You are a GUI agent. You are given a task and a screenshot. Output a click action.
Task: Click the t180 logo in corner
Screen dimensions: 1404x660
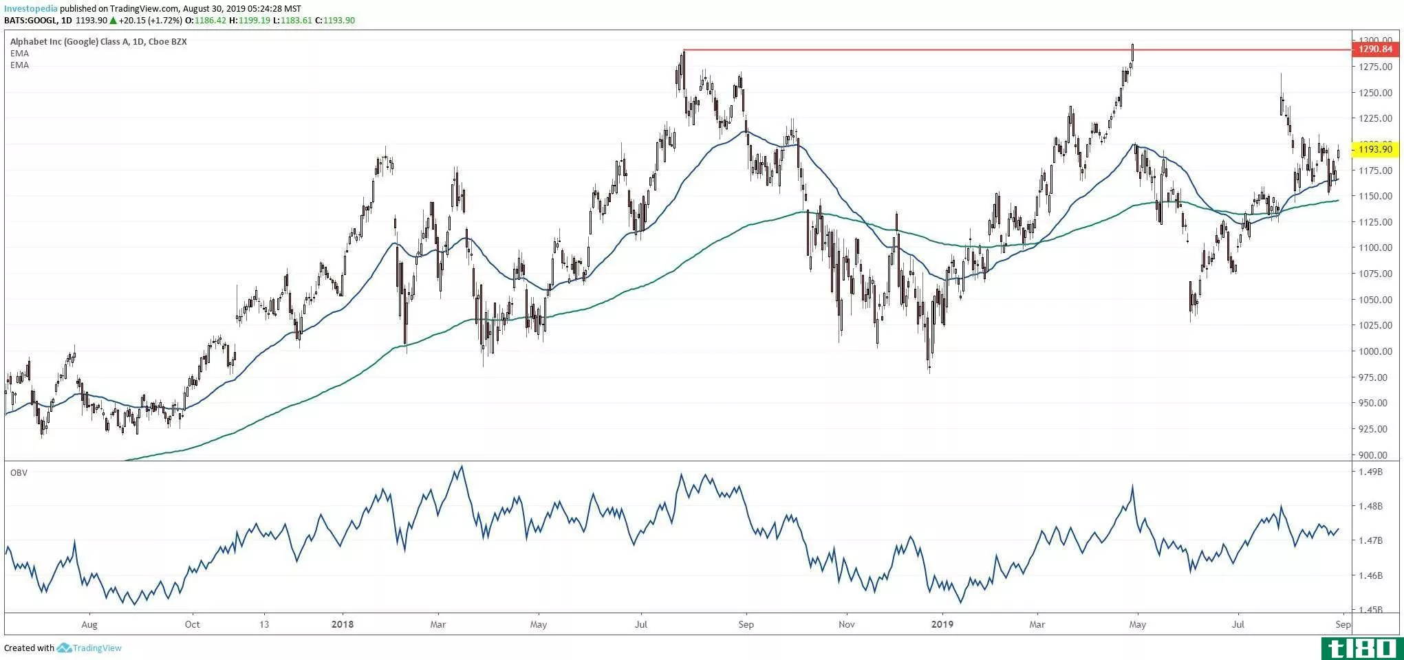(1361, 648)
